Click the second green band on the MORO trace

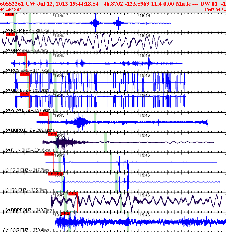(x=95, y=122)
